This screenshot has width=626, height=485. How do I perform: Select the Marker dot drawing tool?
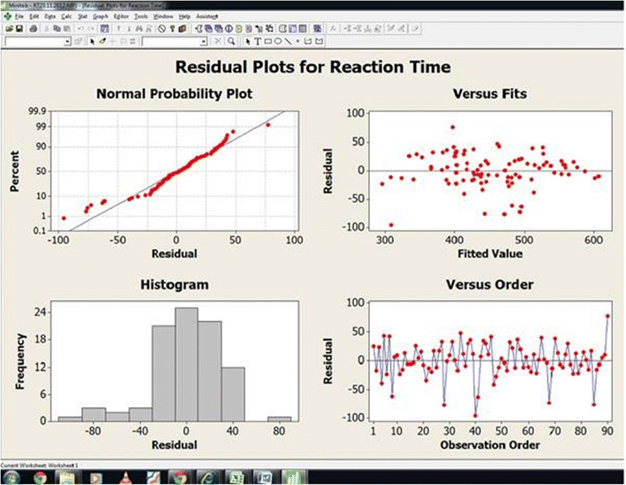click(x=298, y=41)
